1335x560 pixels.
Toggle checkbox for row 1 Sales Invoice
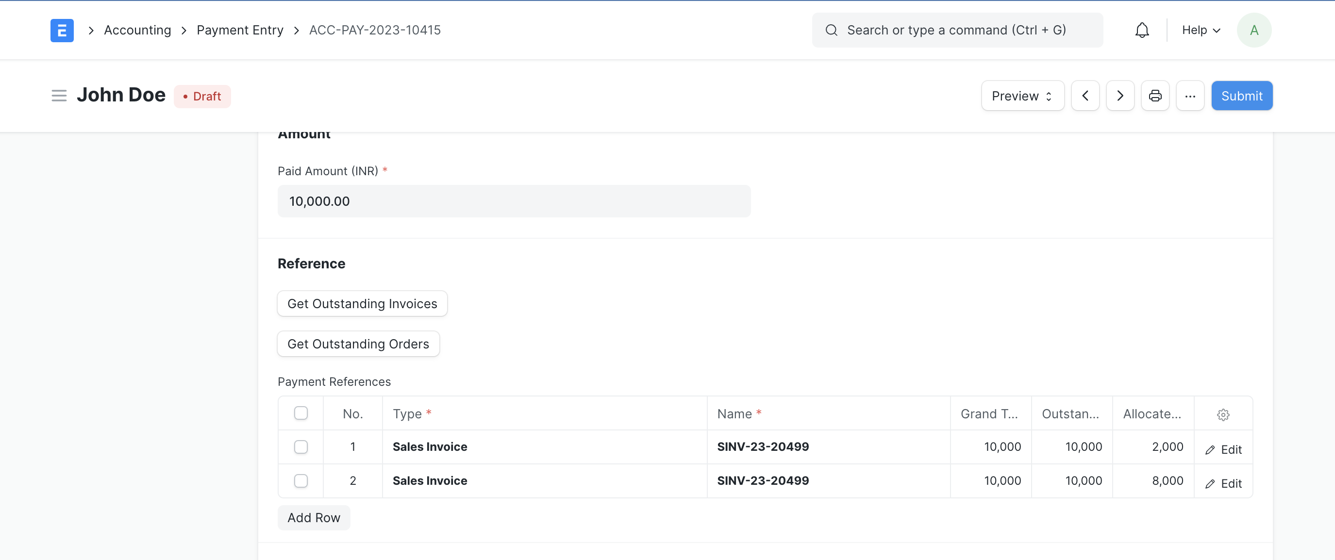(x=301, y=446)
